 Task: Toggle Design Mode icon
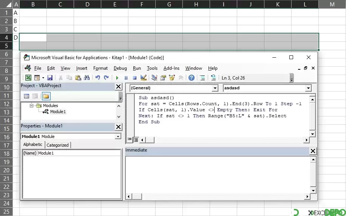point(144,78)
